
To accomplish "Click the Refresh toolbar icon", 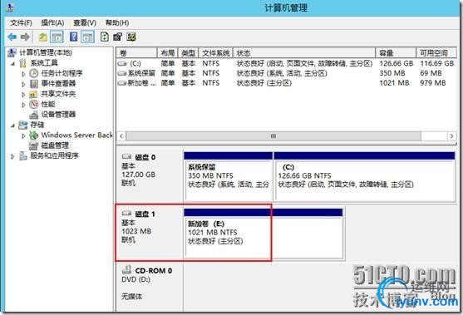I will pos(105,37).
